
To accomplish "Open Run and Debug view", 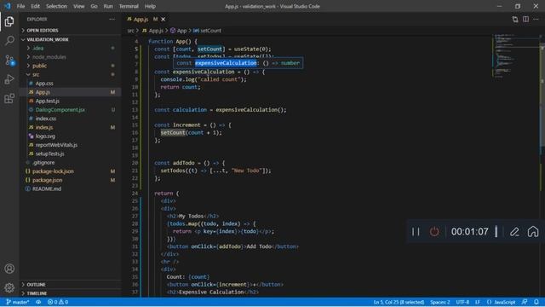I will tap(9, 79).
